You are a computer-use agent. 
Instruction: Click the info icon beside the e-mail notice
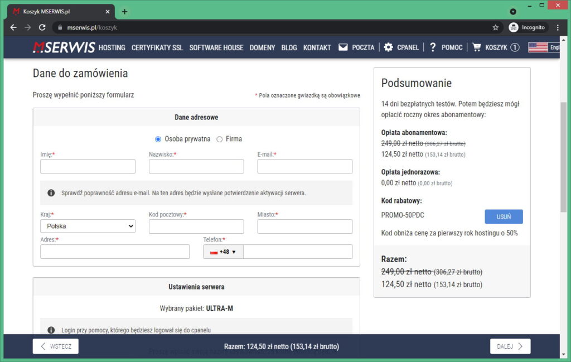click(x=51, y=192)
